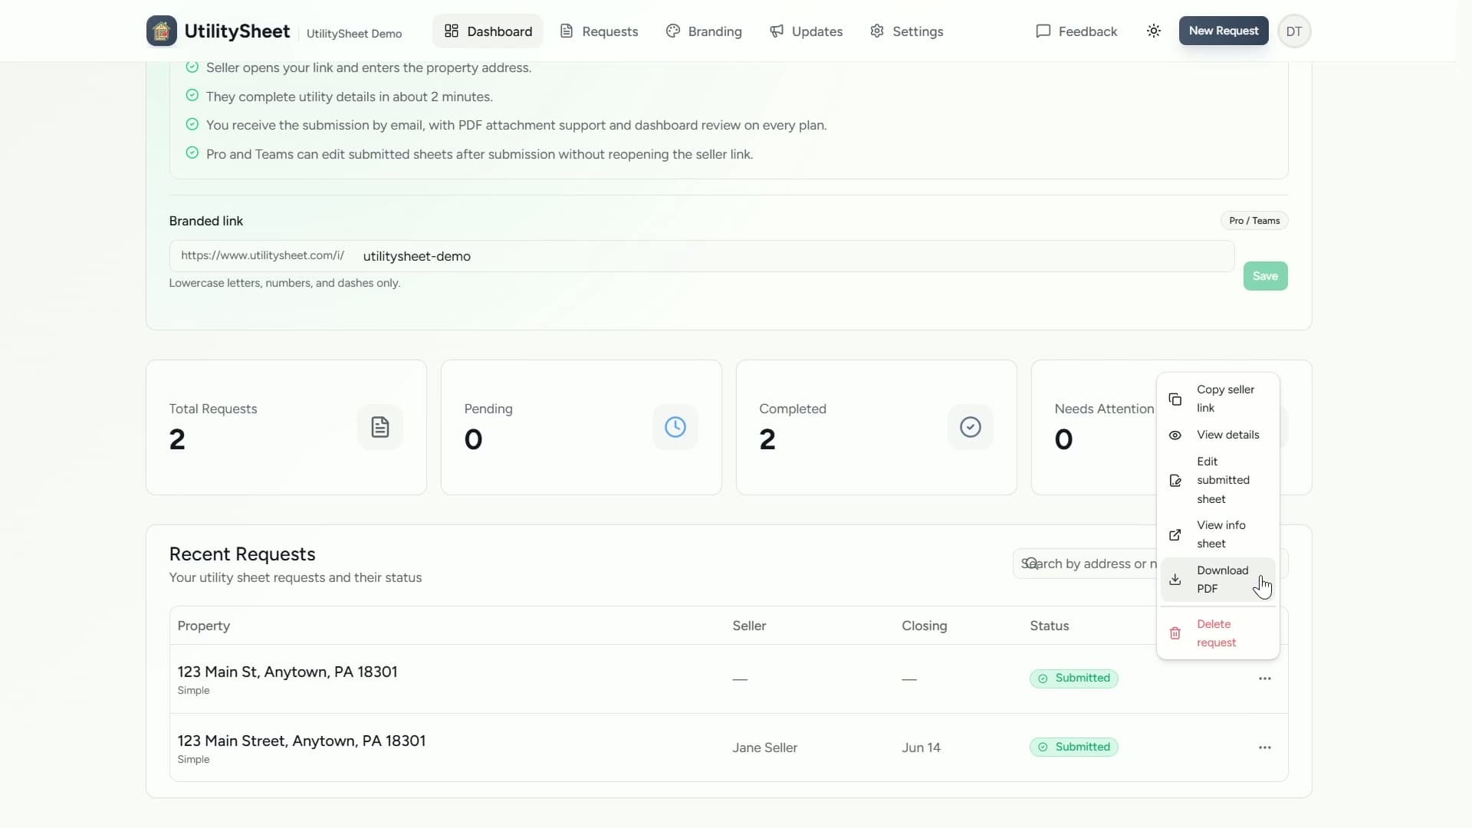Image resolution: width=1472 pixels, height=828 pixels.
Task: Click the UtilitySheet logo icon
Action: tap(161, 31)
